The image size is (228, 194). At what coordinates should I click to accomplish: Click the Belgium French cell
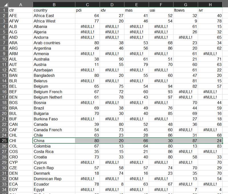(x=54, y=92)
